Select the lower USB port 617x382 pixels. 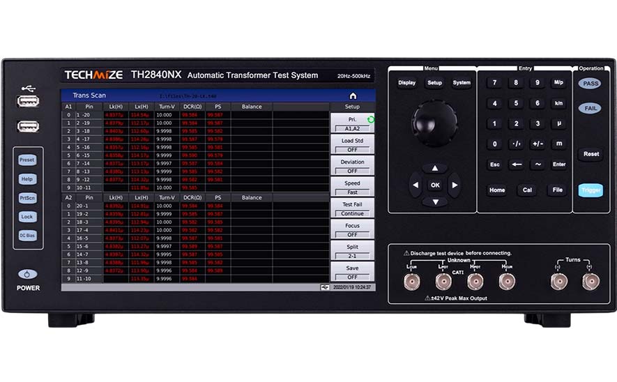(x=28, y=126)
